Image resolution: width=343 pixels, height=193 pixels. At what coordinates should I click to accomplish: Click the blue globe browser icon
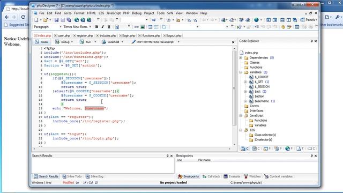256,20
